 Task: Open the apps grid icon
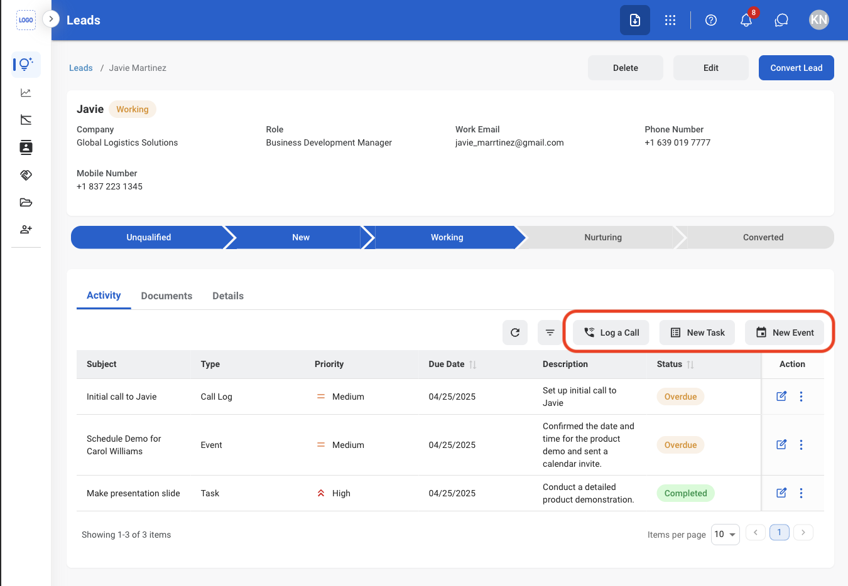[670, 20]
